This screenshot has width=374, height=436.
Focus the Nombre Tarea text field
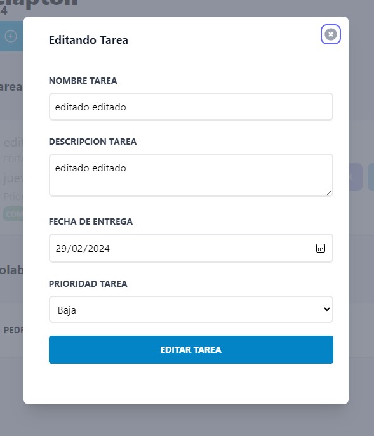191,107
